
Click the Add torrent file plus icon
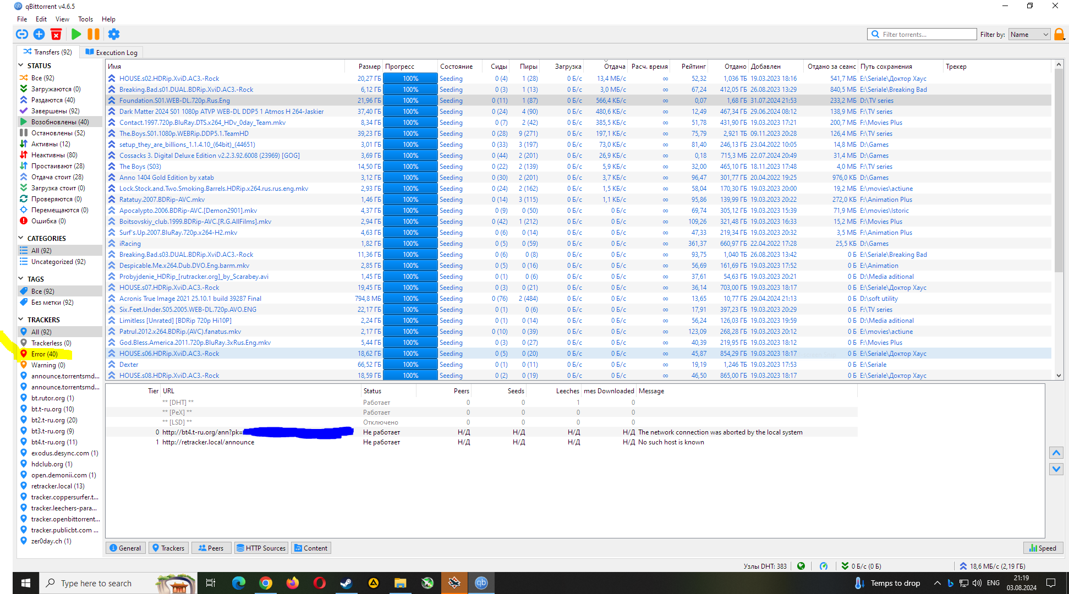tap(39, 34)
